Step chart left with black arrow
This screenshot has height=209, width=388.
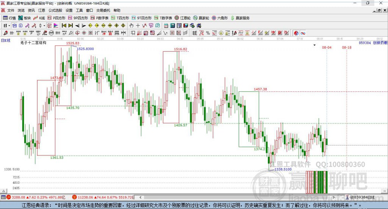[77, 26]
